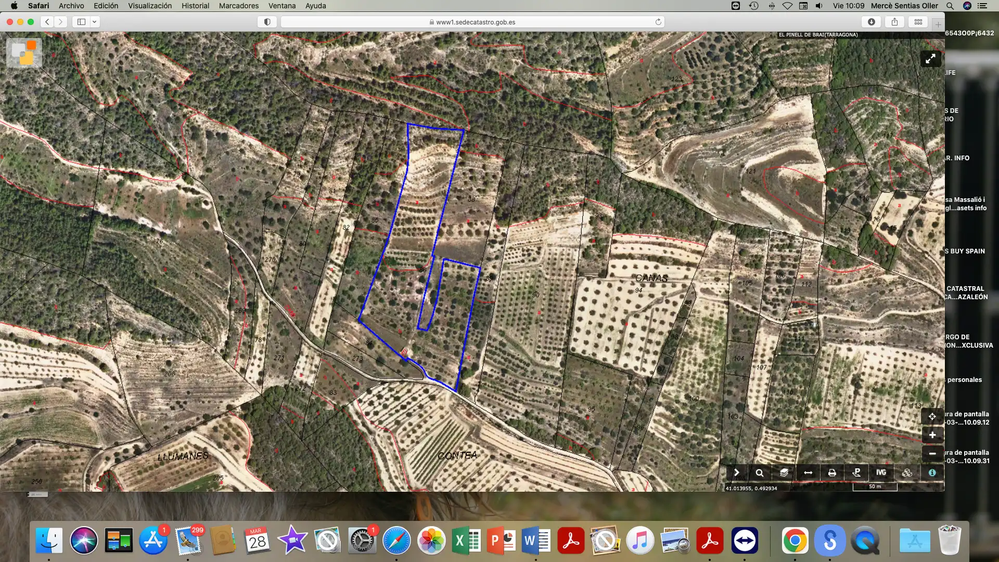Open QuickTime Player in the Dock

pos(865,541)
